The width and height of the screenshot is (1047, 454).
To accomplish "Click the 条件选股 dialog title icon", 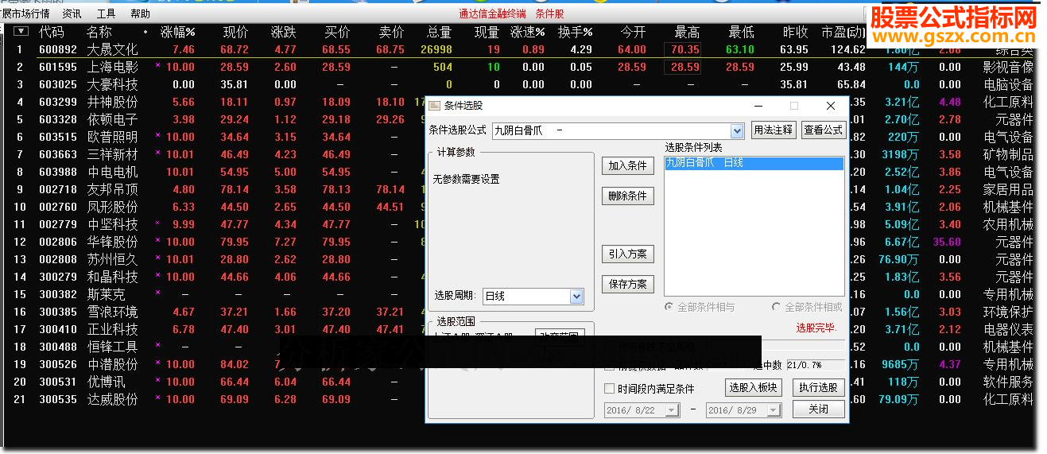I will [435, 105].
